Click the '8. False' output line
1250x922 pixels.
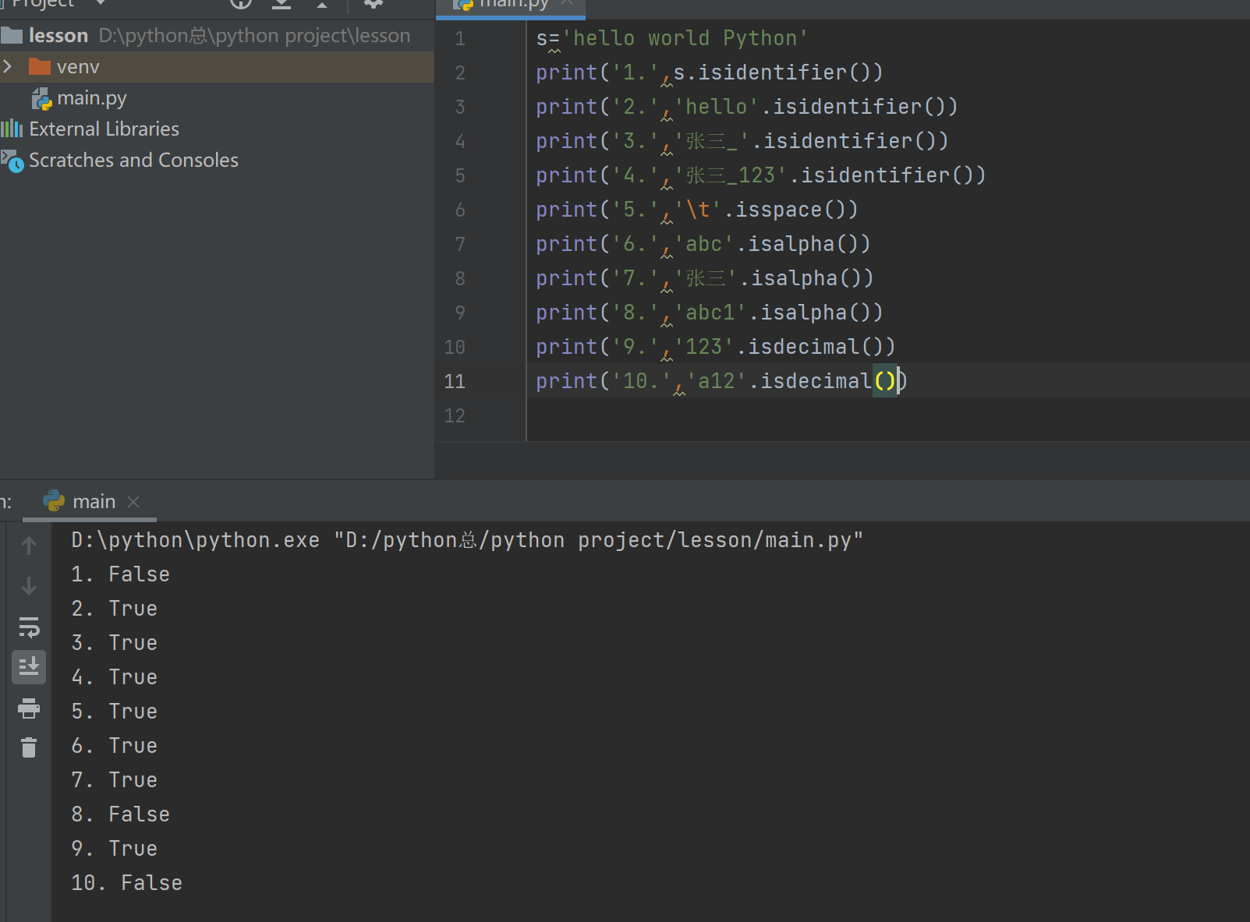coord(120,814)
